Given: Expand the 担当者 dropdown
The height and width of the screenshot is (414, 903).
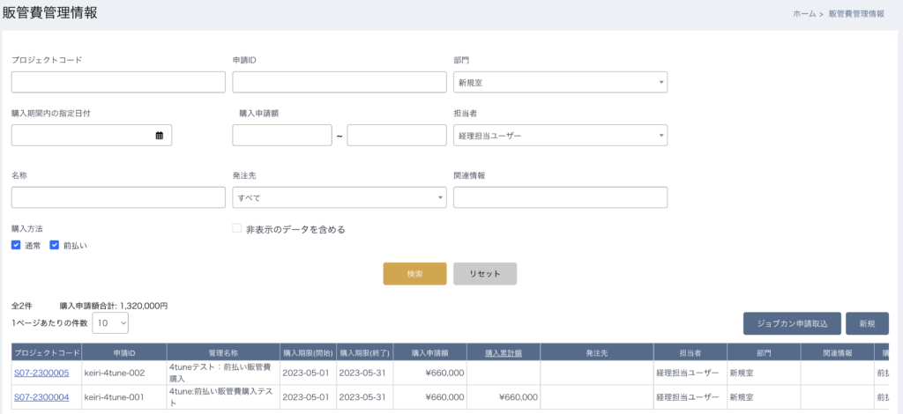Looking at the screenshot, I should click(560, 135).
